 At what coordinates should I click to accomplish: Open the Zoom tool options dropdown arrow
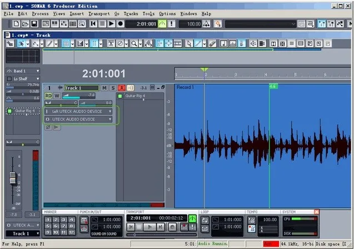(141, 43)
